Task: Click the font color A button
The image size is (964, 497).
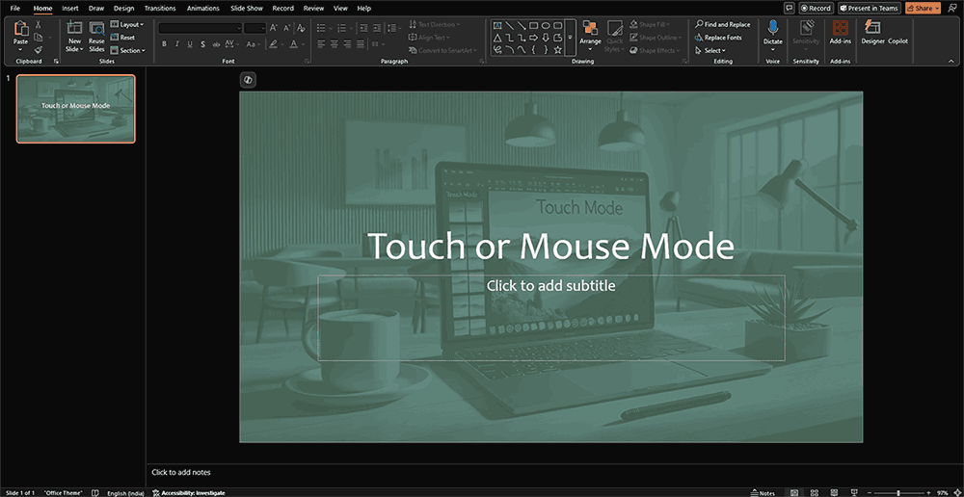Action: pyautogui.click(x=294, y=44)
